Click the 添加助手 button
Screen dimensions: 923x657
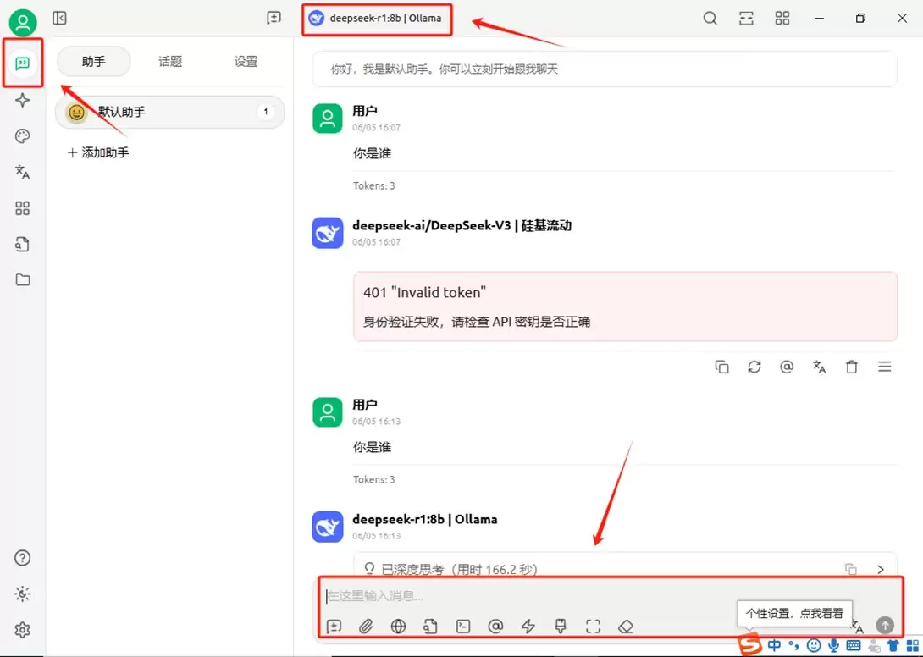click(98, 152)
